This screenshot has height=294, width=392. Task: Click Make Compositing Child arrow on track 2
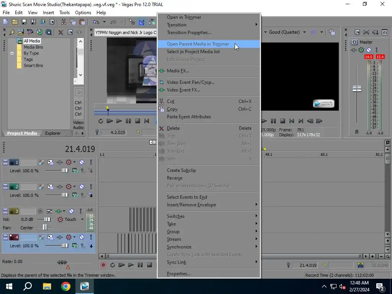pyautogui.click(x=91, y=195)
